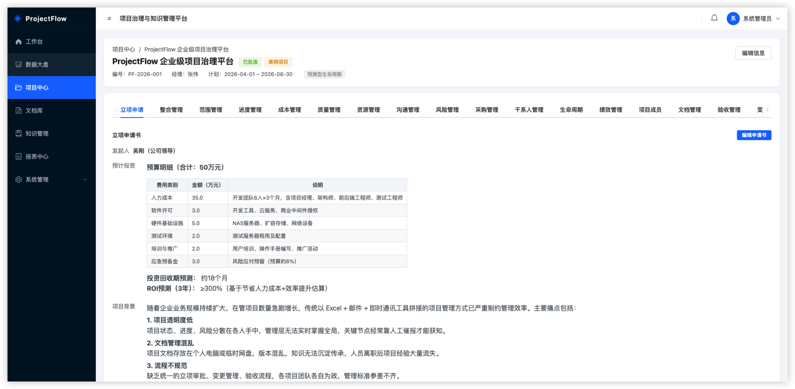795x389 pixels.
Task: Switch to the 进度管理 tab
Action: (250, 110)
